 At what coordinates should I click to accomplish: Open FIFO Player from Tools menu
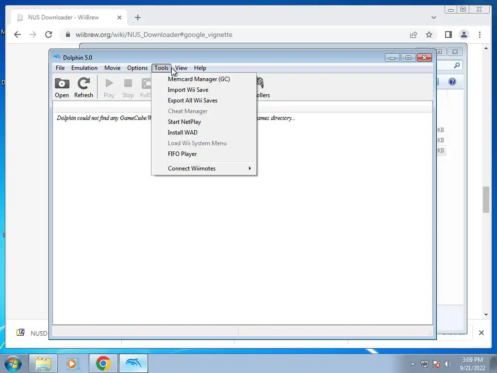coord(204,154)
